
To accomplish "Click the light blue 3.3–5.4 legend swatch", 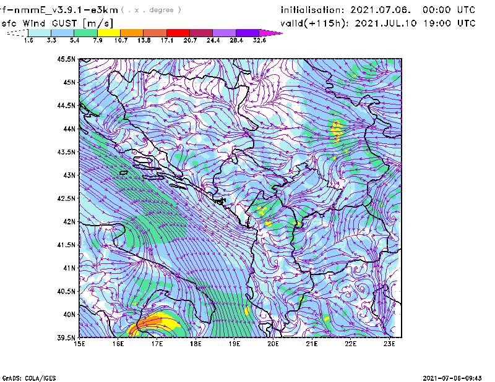I will click(x=62, y=33).
